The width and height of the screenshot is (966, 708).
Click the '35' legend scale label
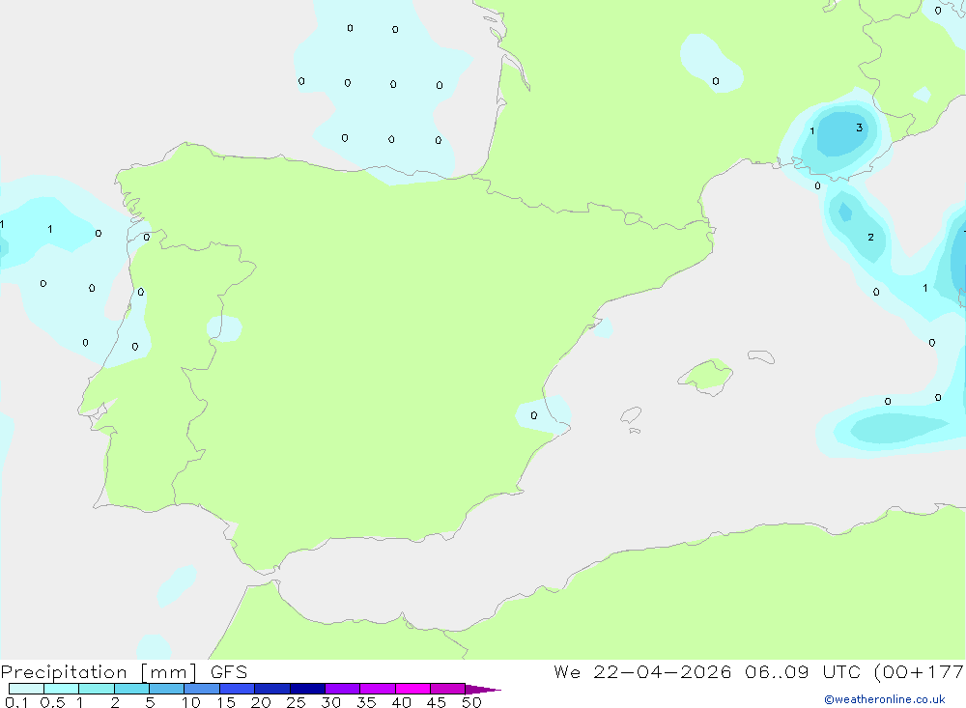coord(366,702)
